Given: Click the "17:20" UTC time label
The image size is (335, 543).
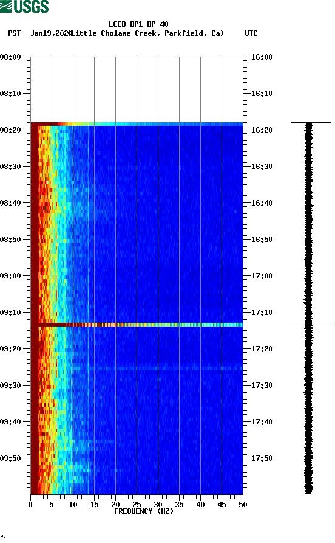Looking at the screenshot, I should [x=262, y=349].
